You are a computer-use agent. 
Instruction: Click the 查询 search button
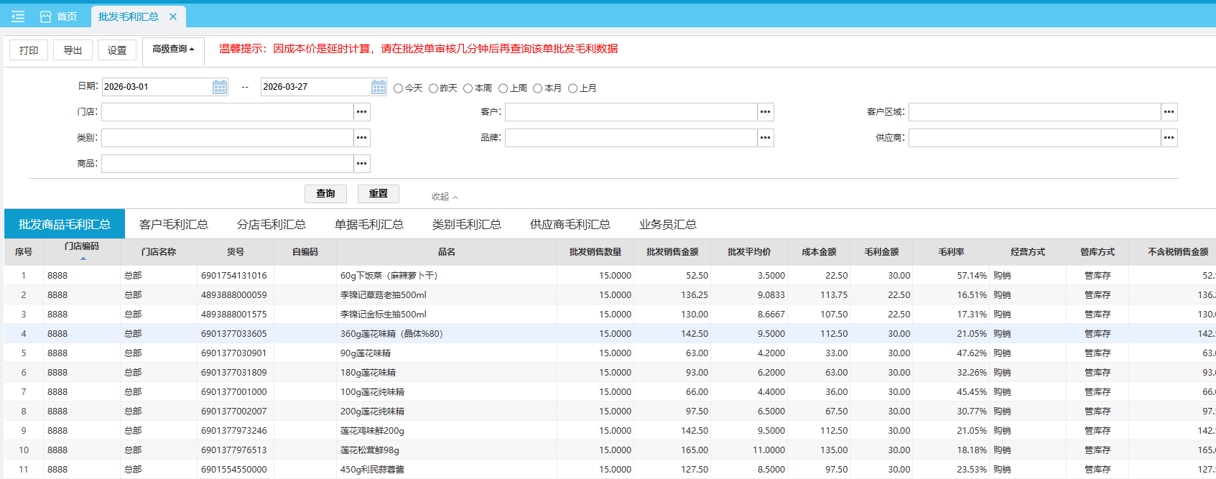coord(325,194)
